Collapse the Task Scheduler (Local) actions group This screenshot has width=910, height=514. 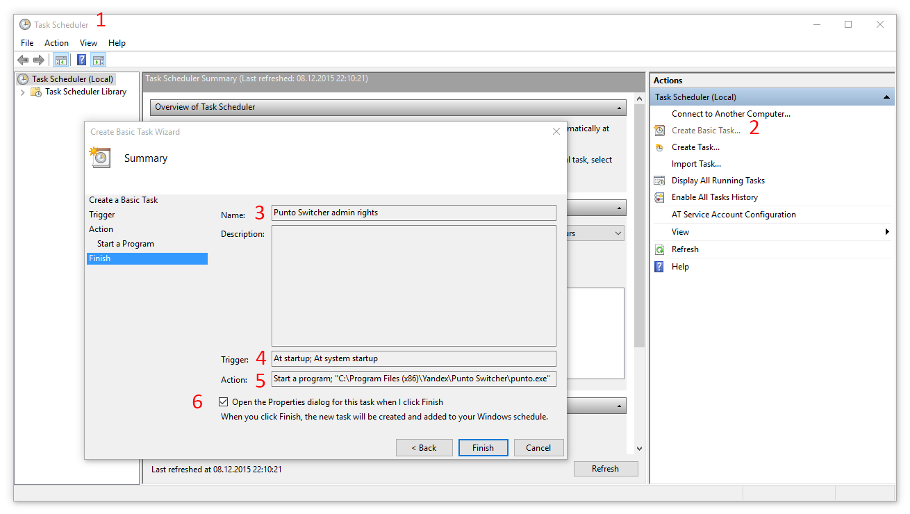pyautogui.click(x=886, y=97)
